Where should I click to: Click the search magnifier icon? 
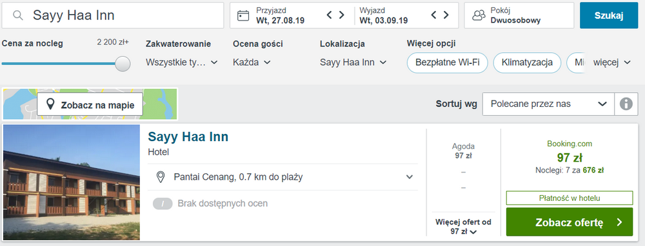point(17,15)
